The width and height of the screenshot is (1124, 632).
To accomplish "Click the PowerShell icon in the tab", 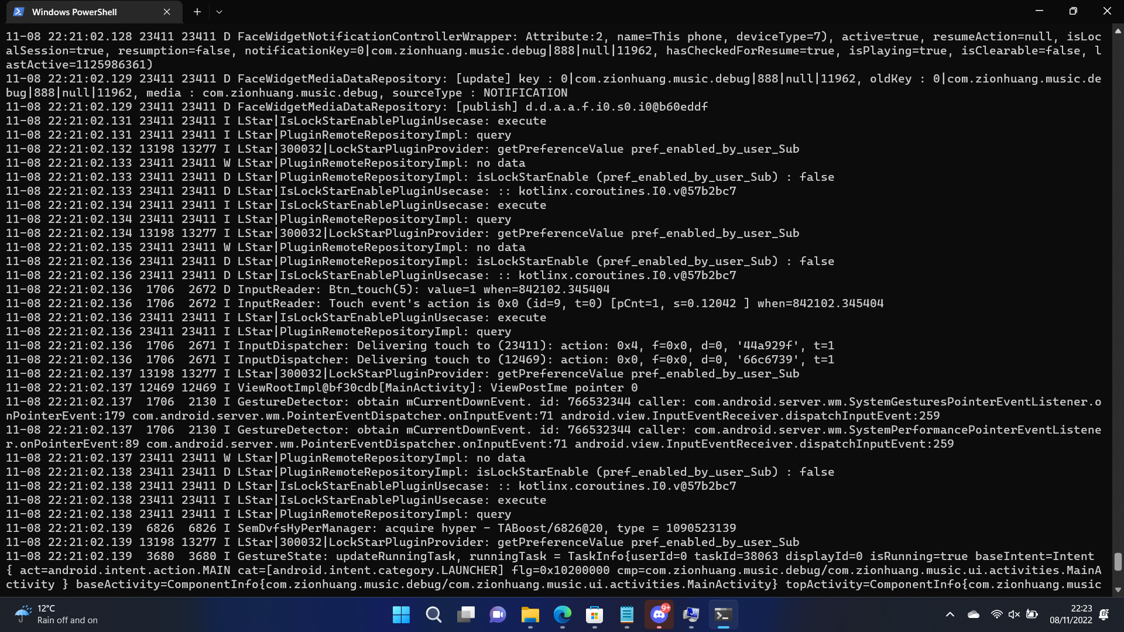I will tap(19, 12).
